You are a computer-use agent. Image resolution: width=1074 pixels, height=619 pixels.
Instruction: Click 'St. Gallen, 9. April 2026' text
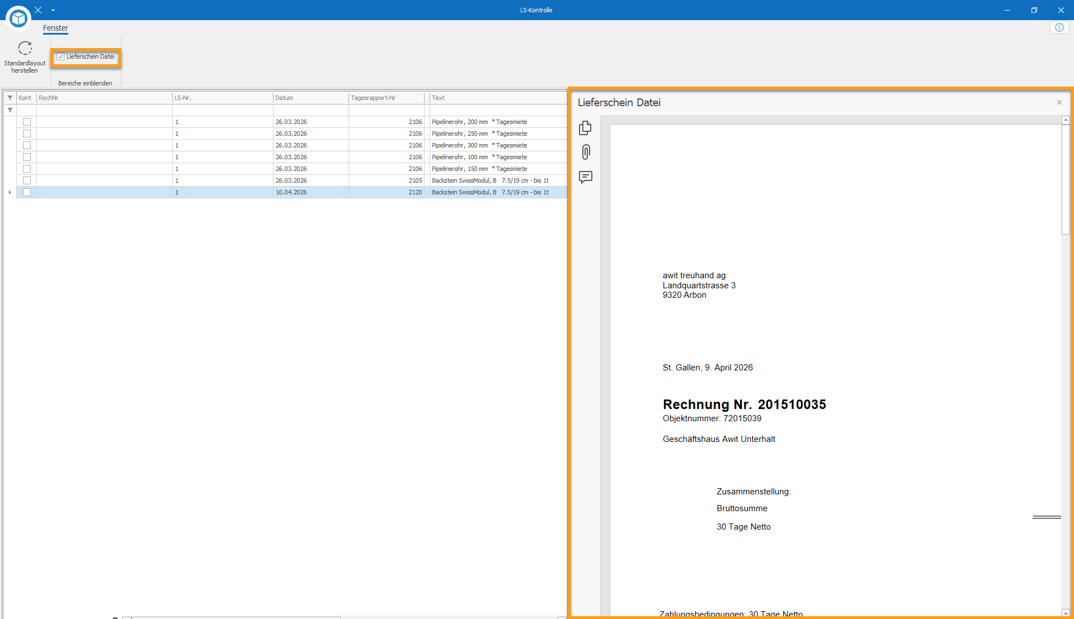tap(708, 368)
